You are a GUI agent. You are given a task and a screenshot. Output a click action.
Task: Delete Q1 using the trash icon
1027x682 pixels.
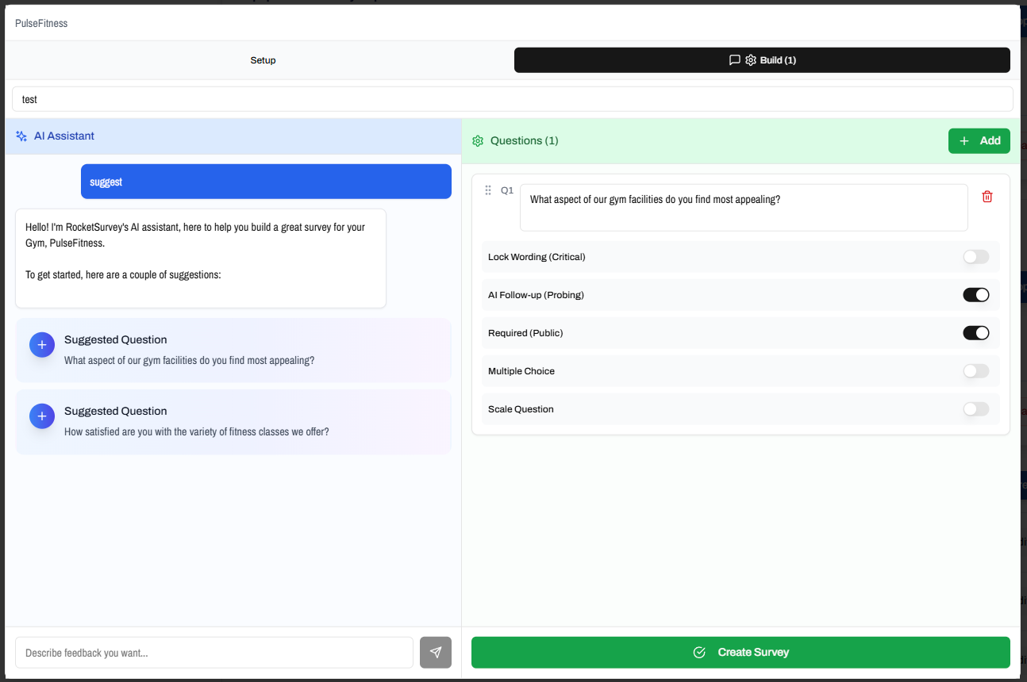tap(987, 196)
